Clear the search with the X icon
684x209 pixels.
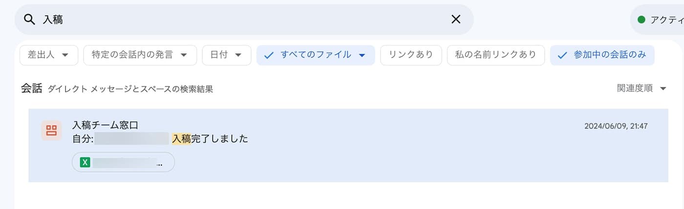(x=455, y=19)
